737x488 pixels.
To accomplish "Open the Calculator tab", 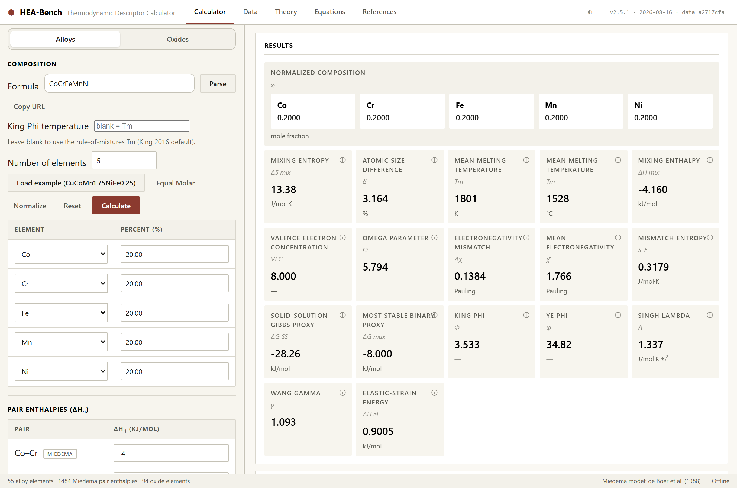I will 210,12.
